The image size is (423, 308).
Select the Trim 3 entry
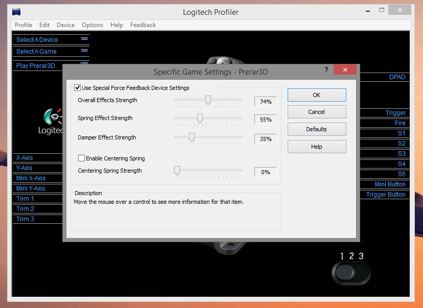[x=25, y=219]
